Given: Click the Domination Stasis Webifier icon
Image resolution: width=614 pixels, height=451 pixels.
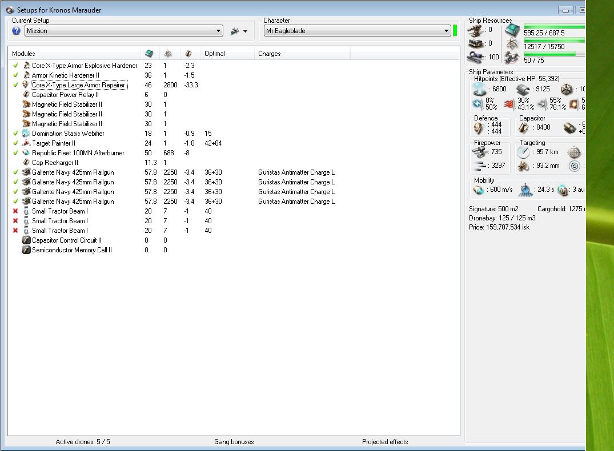Looking at the screenshot, I should [x=26, y=134].
